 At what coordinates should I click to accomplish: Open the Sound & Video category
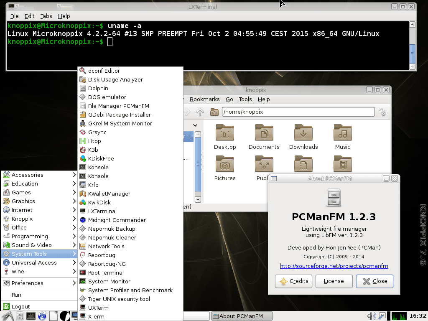click(39, 245)
